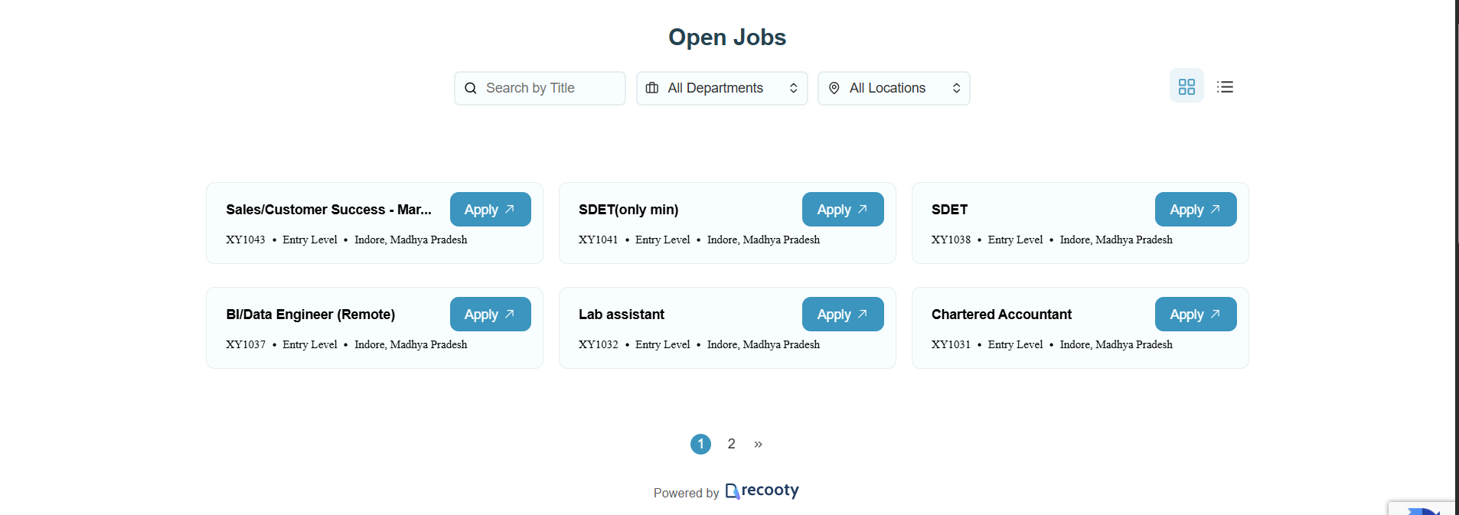
Task: Click the search magnifier icon
Action: (471, 88)
